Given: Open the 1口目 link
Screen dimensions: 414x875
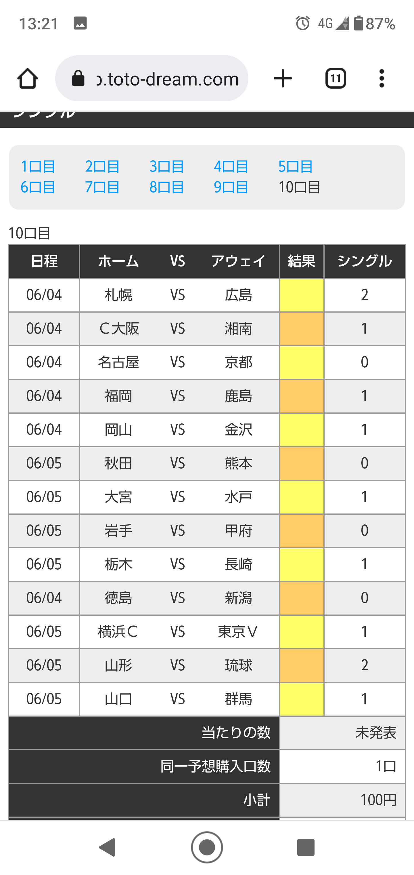Looking at the screenshot, I should pyautogui.click(x=38, y=166).
